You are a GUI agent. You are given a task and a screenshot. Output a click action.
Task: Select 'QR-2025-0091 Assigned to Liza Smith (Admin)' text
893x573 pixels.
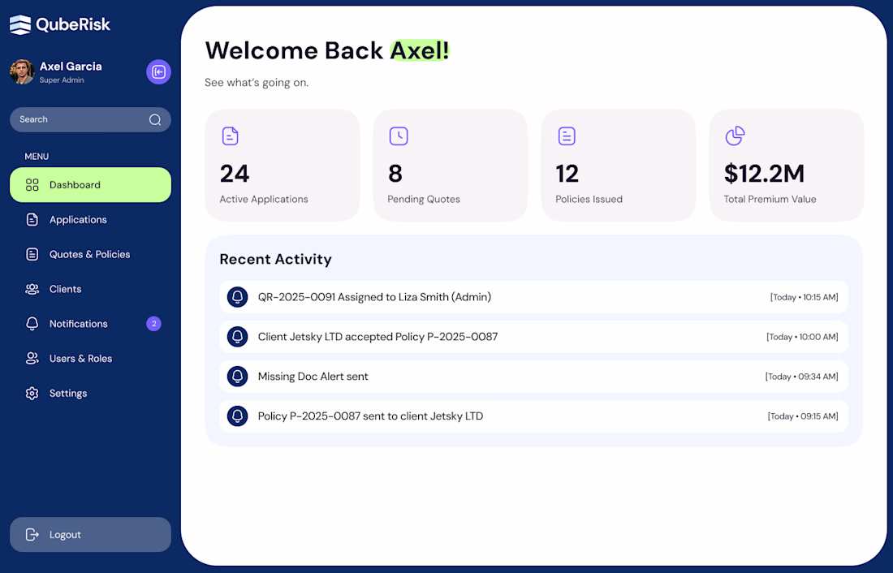pos(374,297)
